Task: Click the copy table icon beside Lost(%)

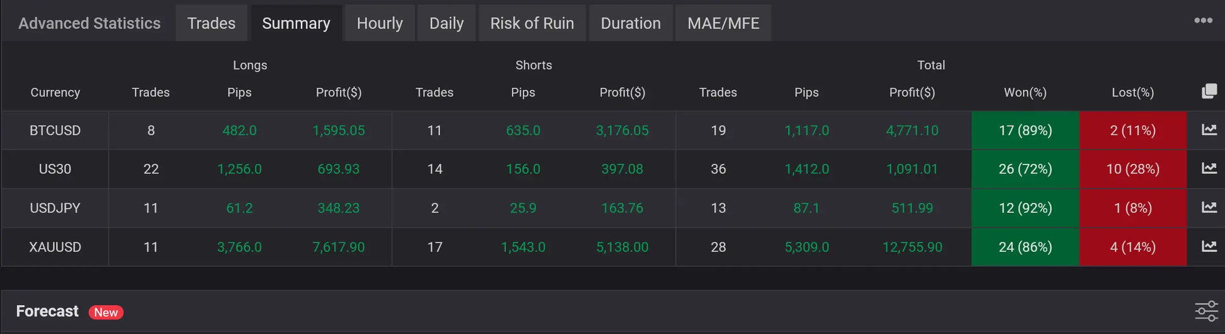Action: (1209, 92)
